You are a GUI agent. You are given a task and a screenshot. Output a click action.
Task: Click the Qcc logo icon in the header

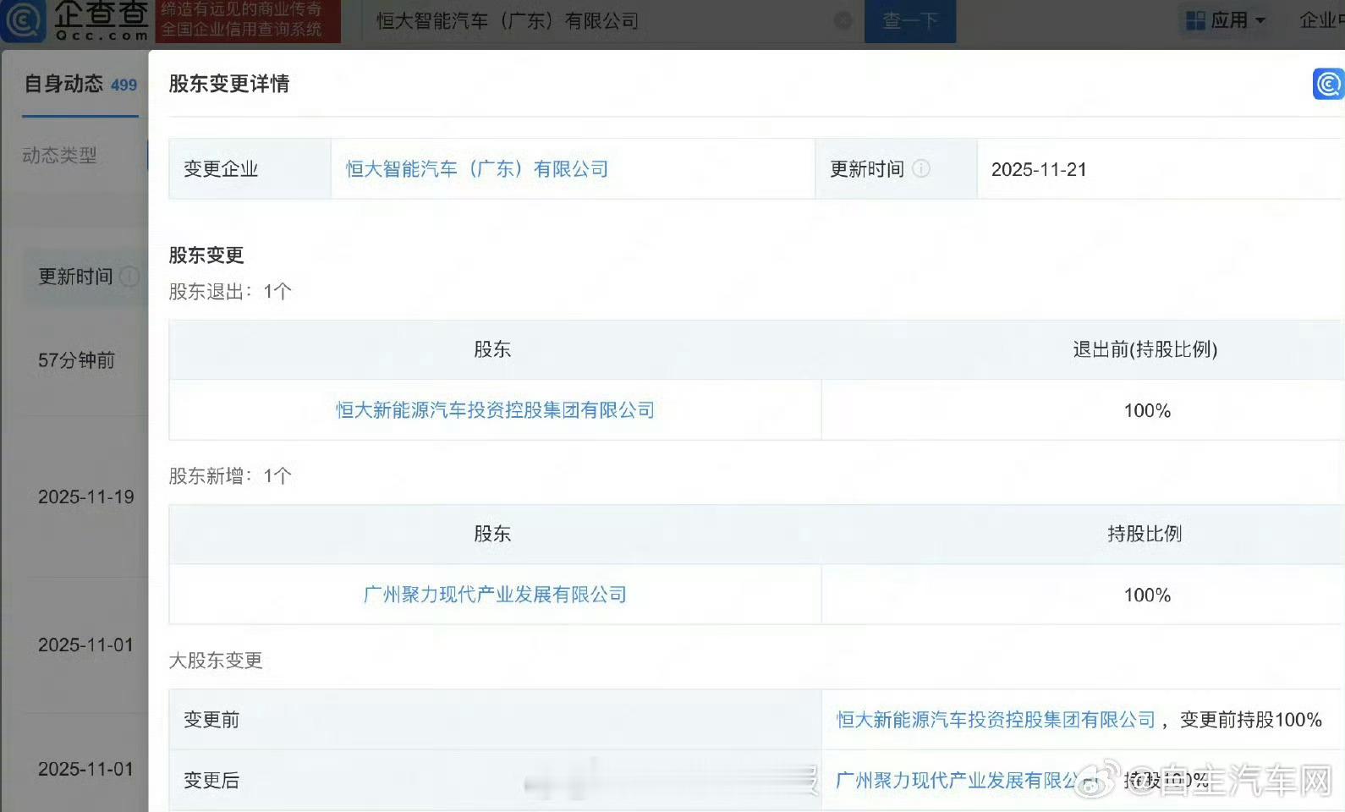pyautogui.click(x=23, y=20)
